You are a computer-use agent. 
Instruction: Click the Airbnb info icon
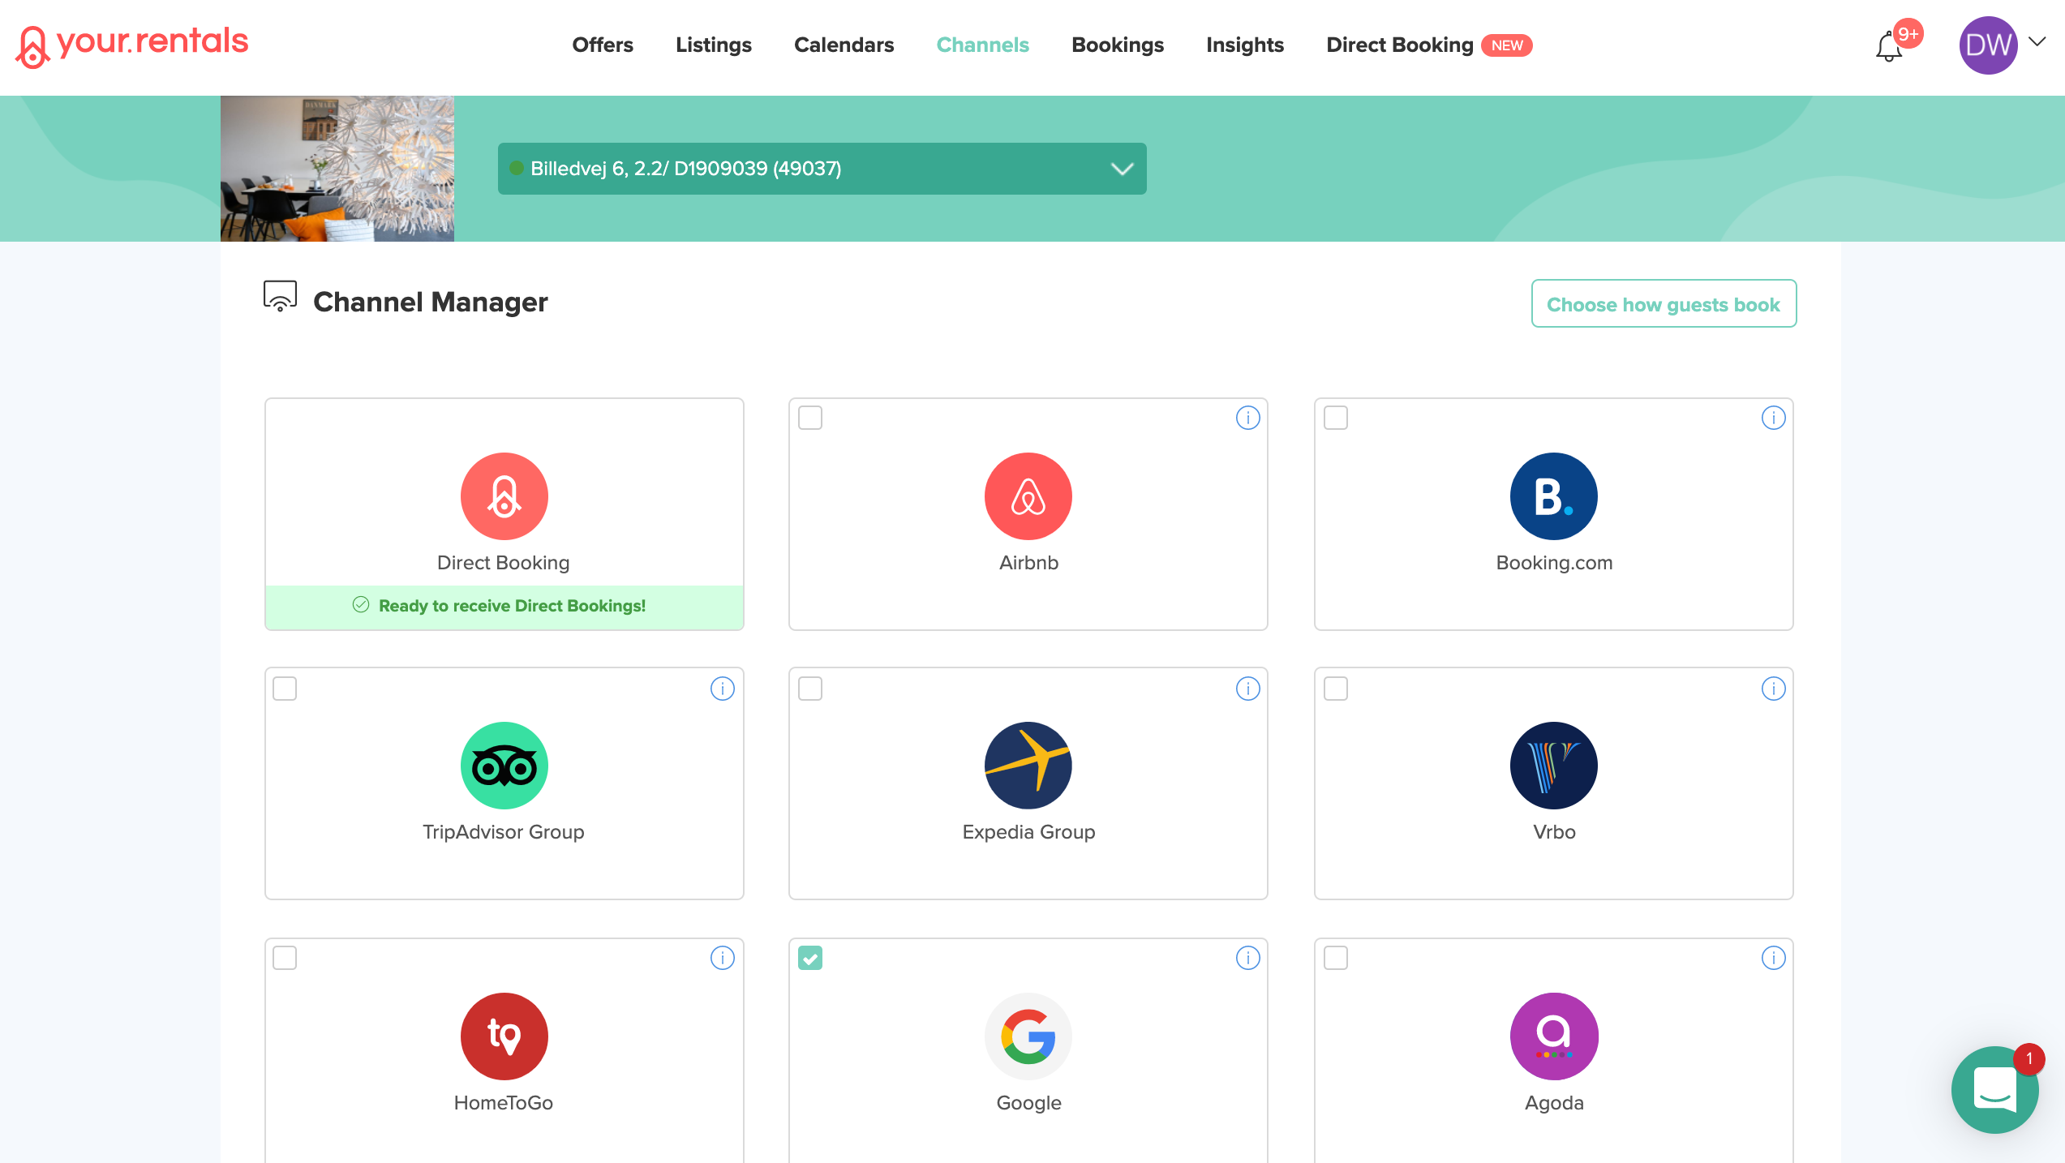(1247, 418)
